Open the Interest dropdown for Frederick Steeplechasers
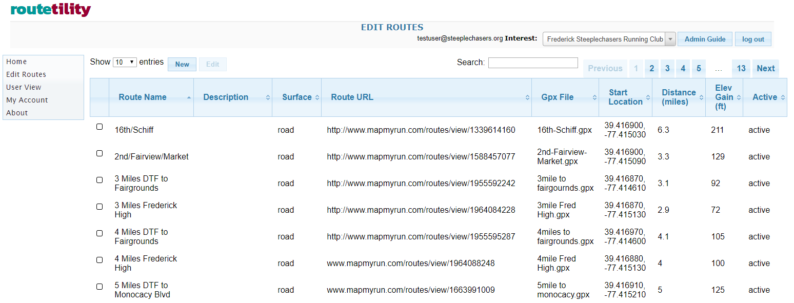The width and height of the screenshot is (794, 303). (x=609, y=39)
